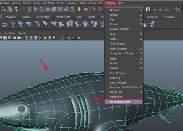
Task: Select by object type mode icon
Action: 10,9
